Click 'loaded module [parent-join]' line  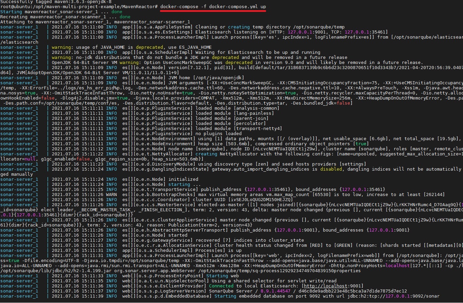[x=232, y=118]
